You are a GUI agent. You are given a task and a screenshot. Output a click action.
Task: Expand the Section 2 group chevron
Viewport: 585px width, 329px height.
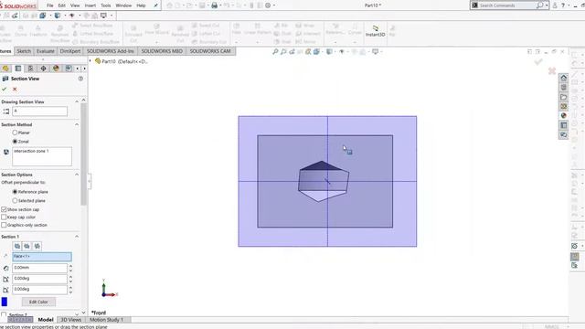pyautogui.click(x=77, y=314)
